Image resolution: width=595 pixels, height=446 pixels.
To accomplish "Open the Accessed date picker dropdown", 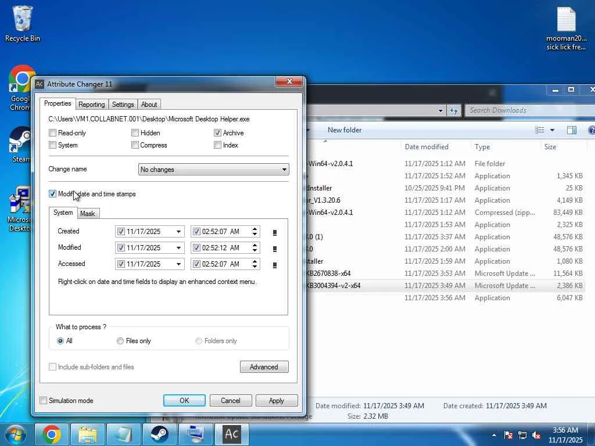I will click(x=178, y=264).
